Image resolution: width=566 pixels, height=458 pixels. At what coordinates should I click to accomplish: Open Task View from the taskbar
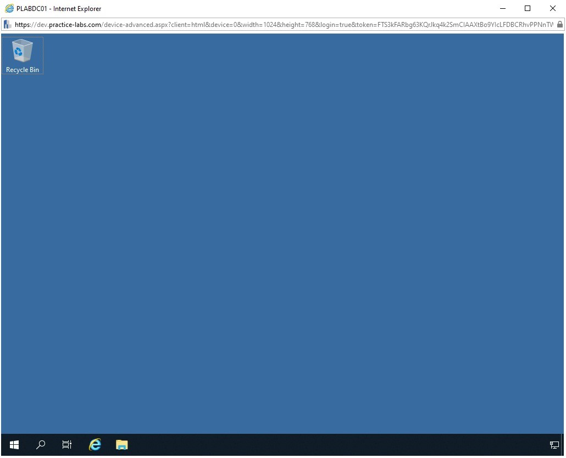click(x=67, y=445)
